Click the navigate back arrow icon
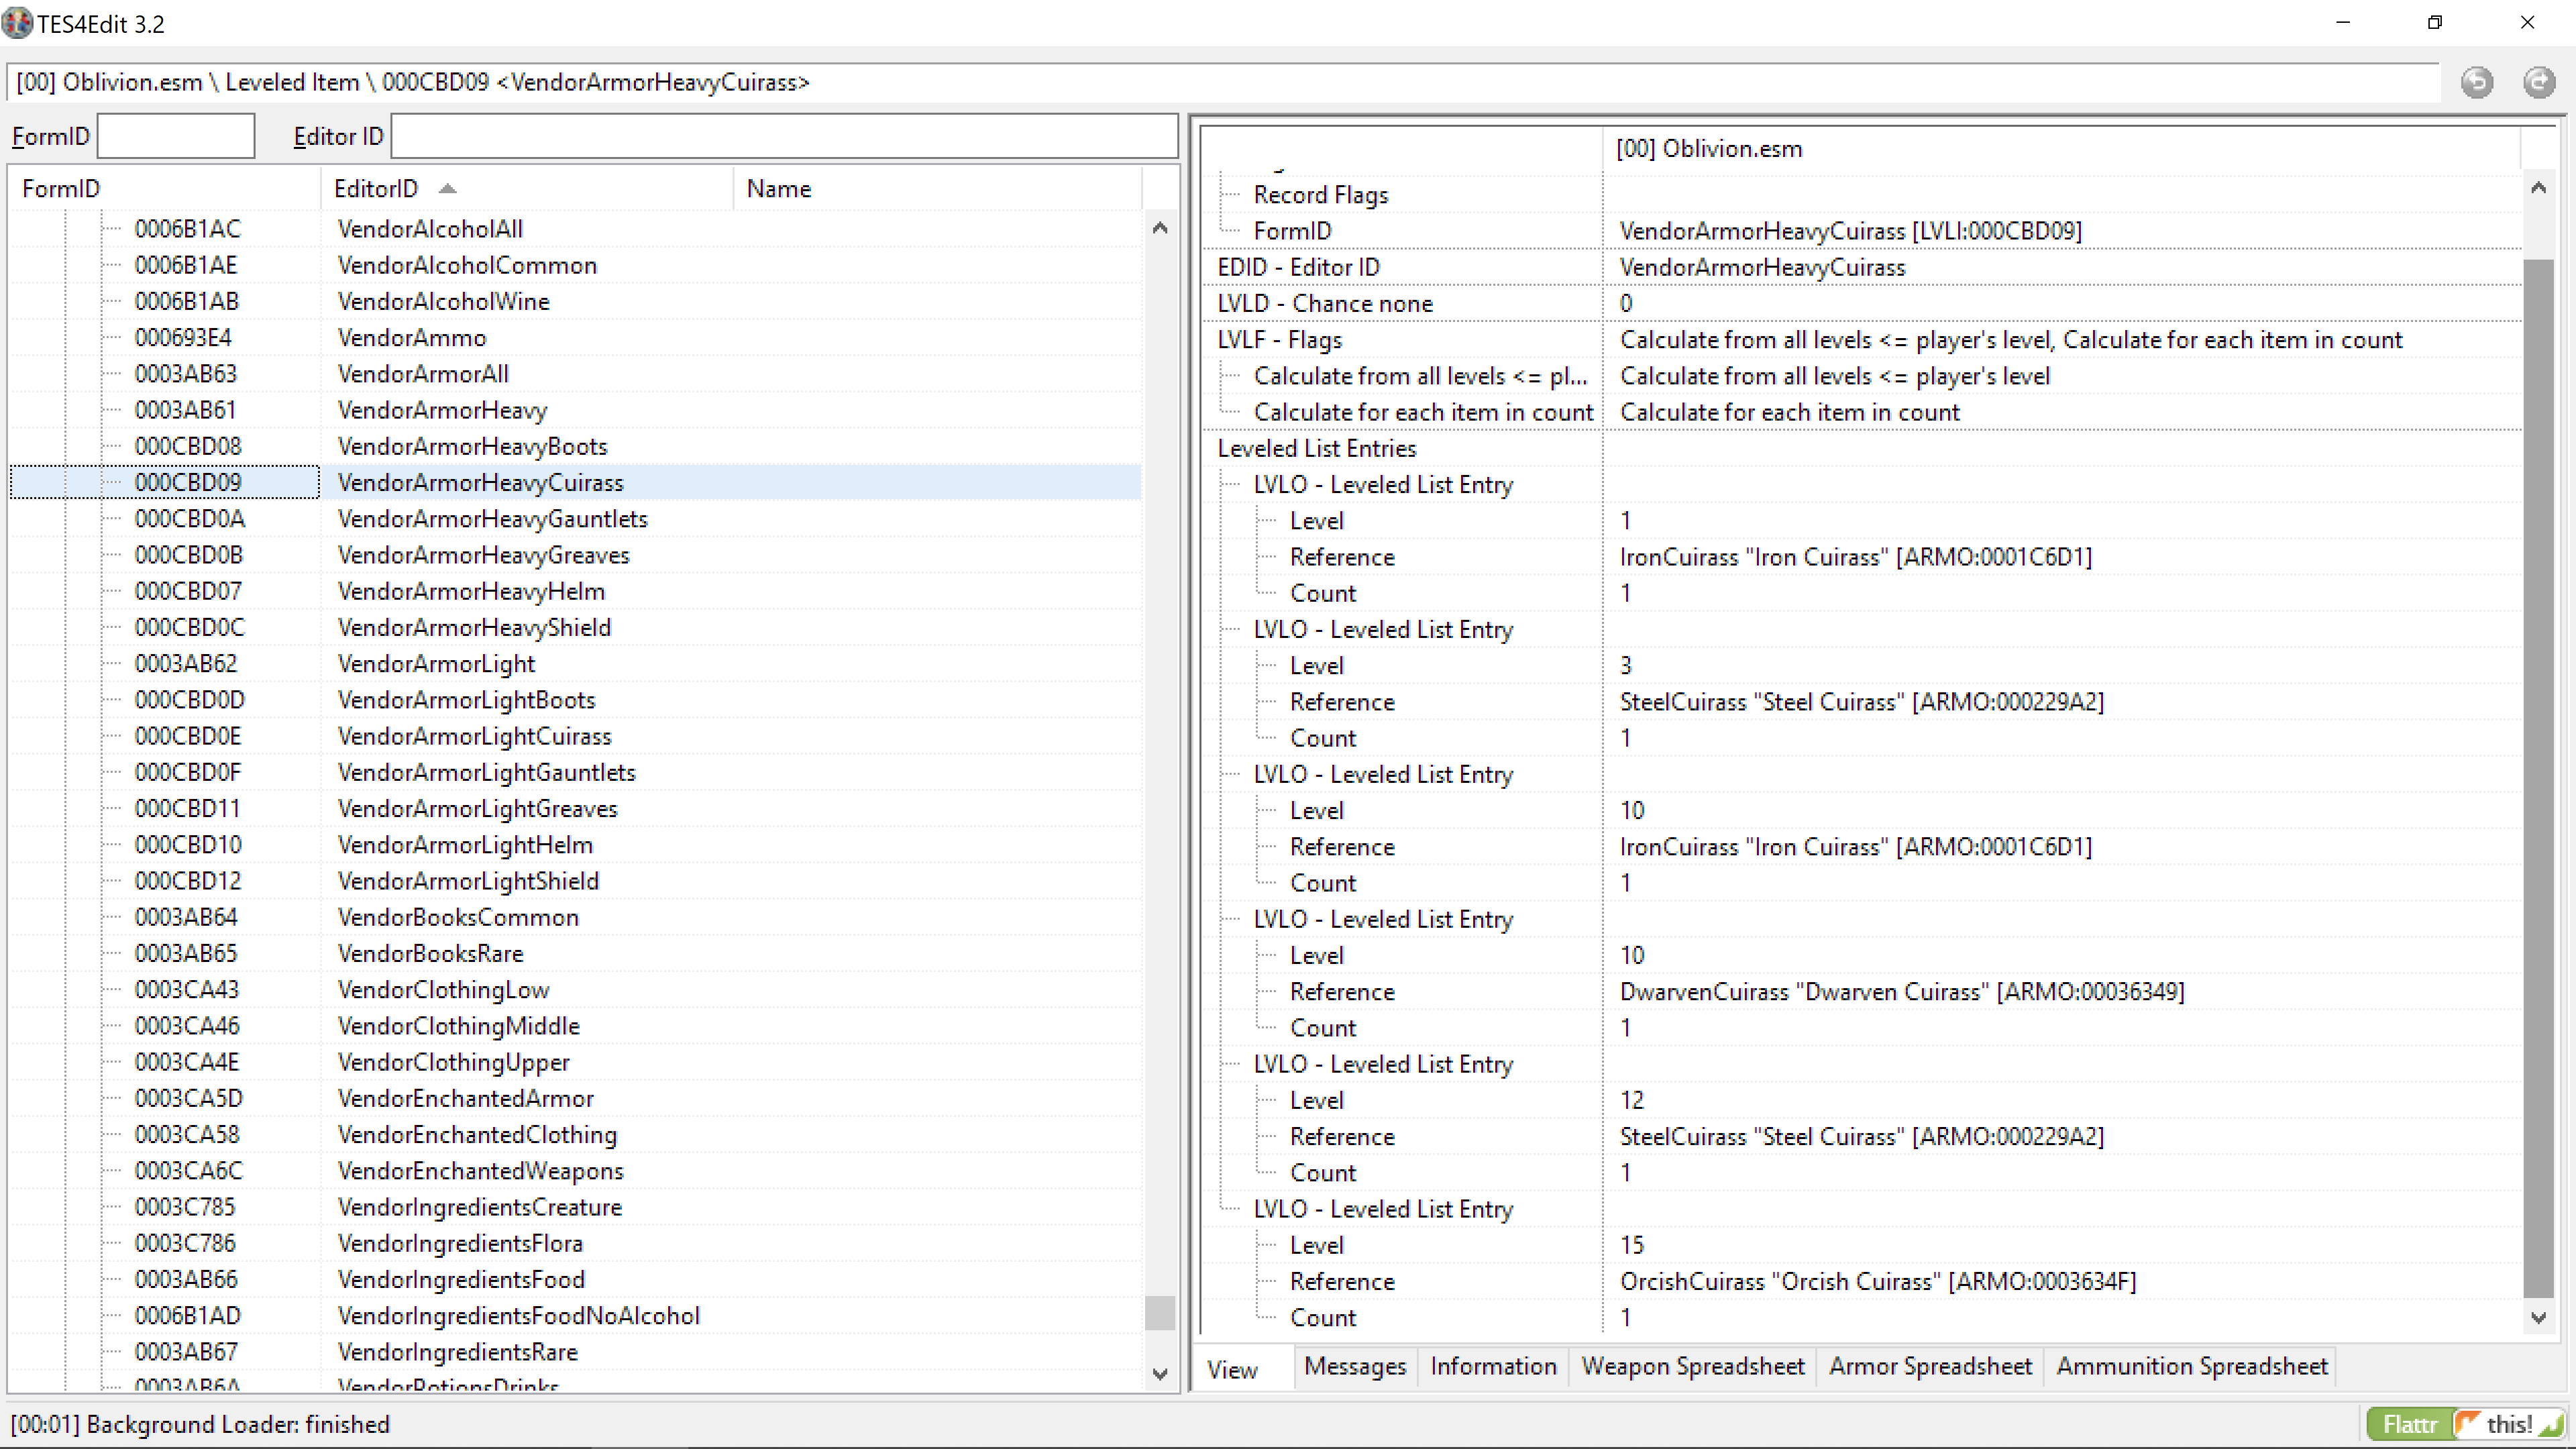 2477,82
